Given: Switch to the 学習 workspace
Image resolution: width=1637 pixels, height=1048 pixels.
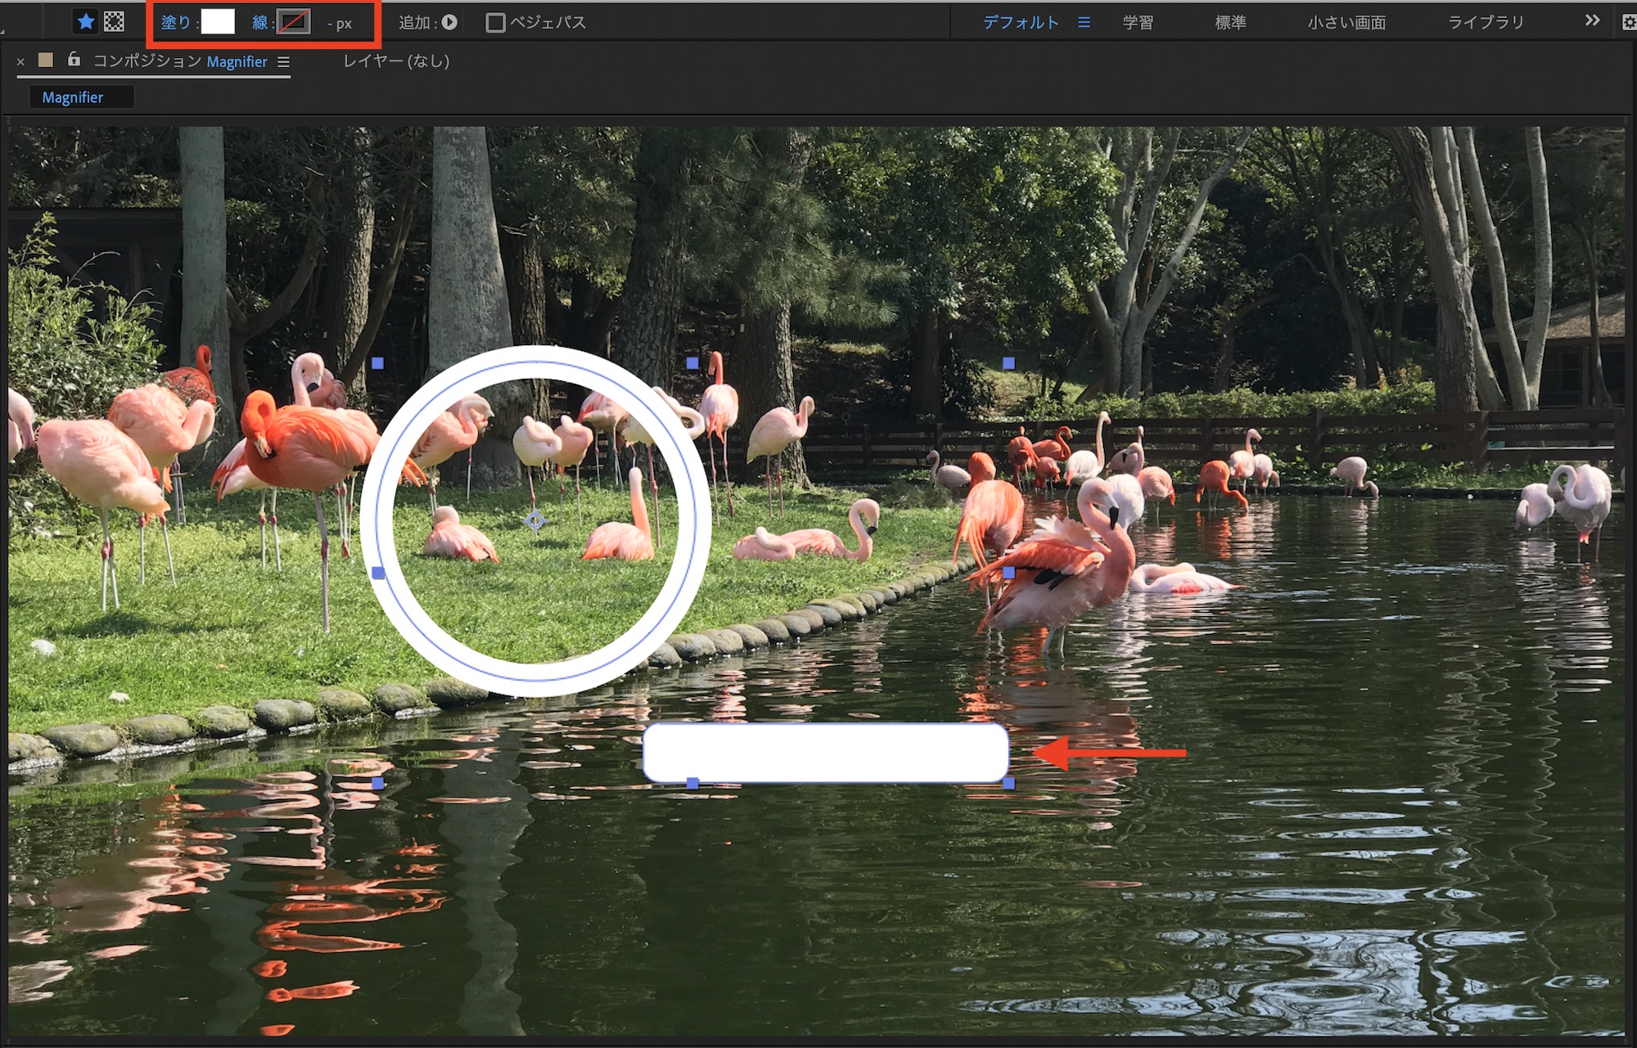Looking at the screenshot, I should pyautogui.click(x=1138, y=22).
